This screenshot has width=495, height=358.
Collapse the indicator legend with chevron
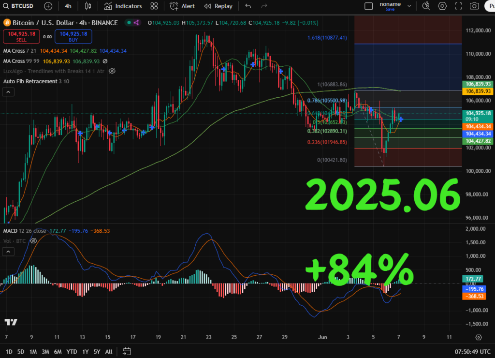point(8,92)
